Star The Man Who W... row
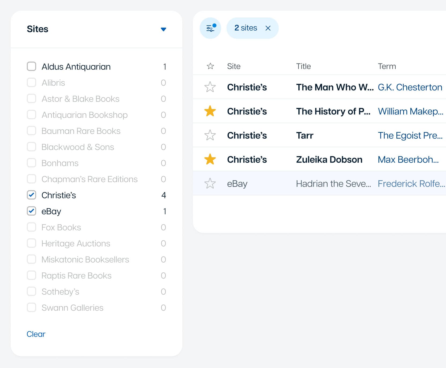 coord(210,87)
